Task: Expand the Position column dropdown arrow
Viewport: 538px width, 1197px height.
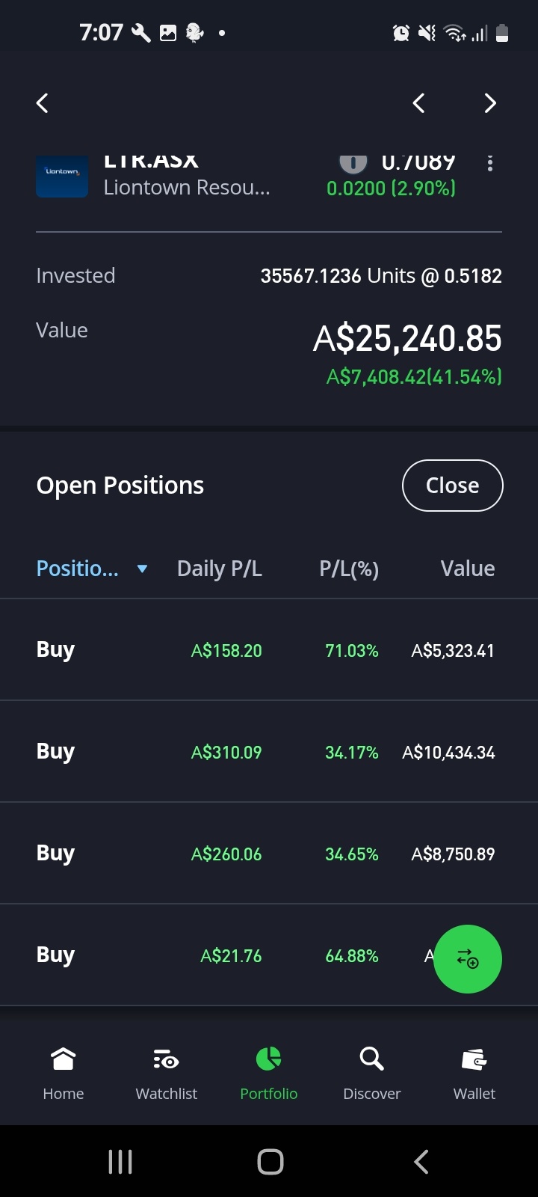Action: click(x=142, y=569)
